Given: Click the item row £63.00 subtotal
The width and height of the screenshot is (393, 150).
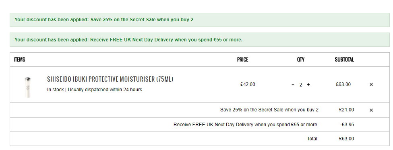Looking at the screenshot, I should pos(343,84).
